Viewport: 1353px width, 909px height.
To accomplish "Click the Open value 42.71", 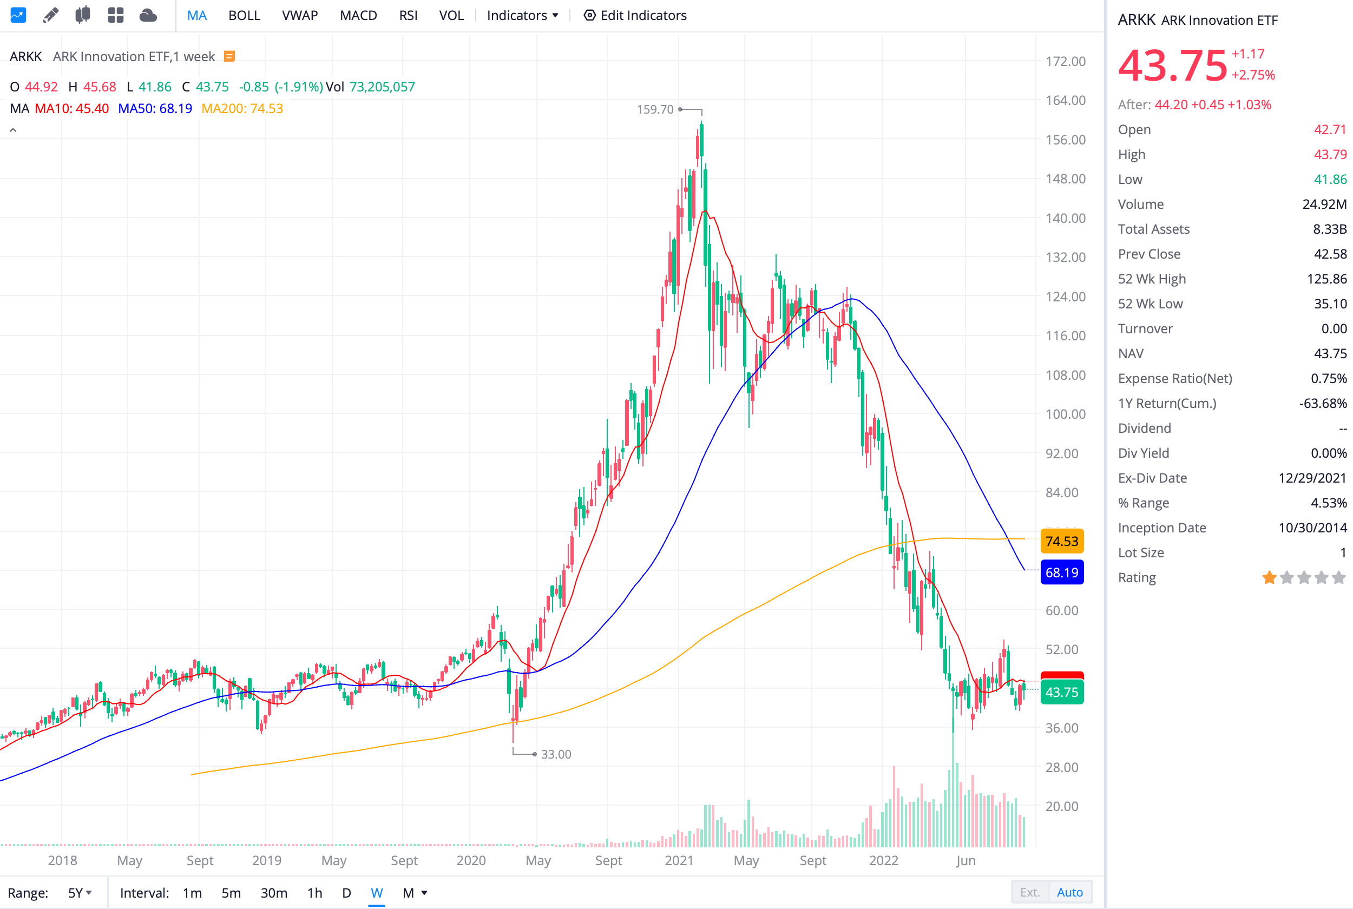I will pyautogui.click(x=1330, y=130).
